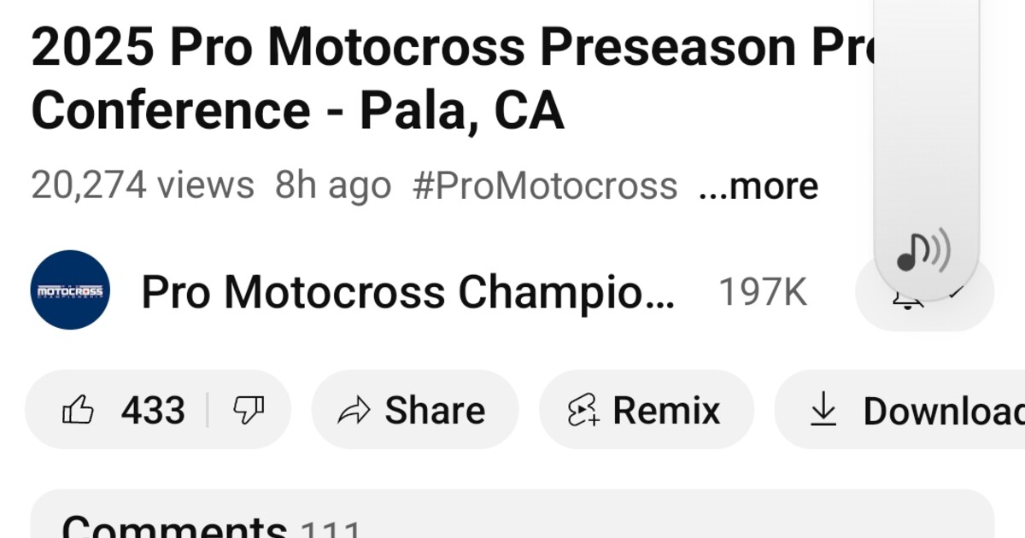Click the thumbs-down dislike icon
1025x538 pixels.
[x=249, y=409]
